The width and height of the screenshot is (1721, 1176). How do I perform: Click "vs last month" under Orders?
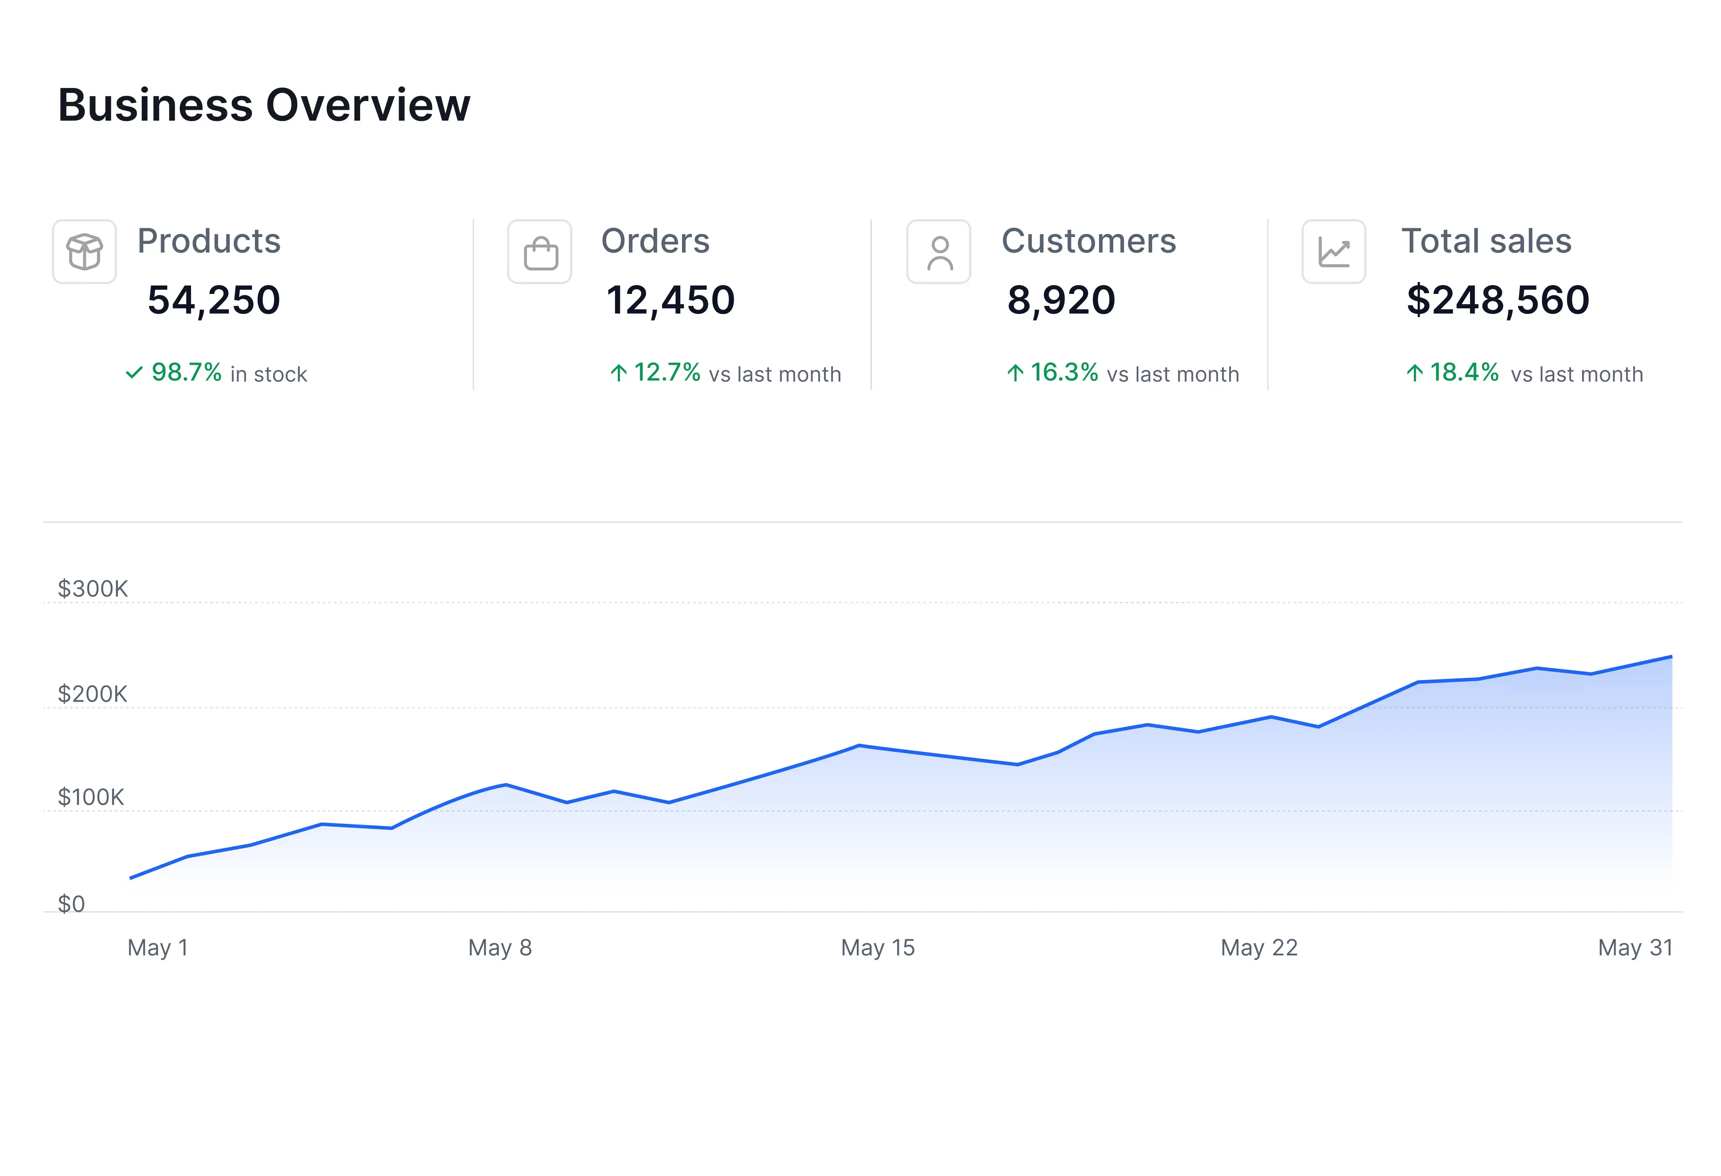775,375
